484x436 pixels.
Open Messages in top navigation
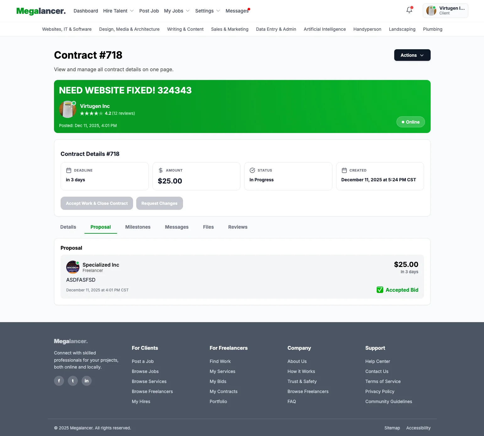tap(237, 11)
